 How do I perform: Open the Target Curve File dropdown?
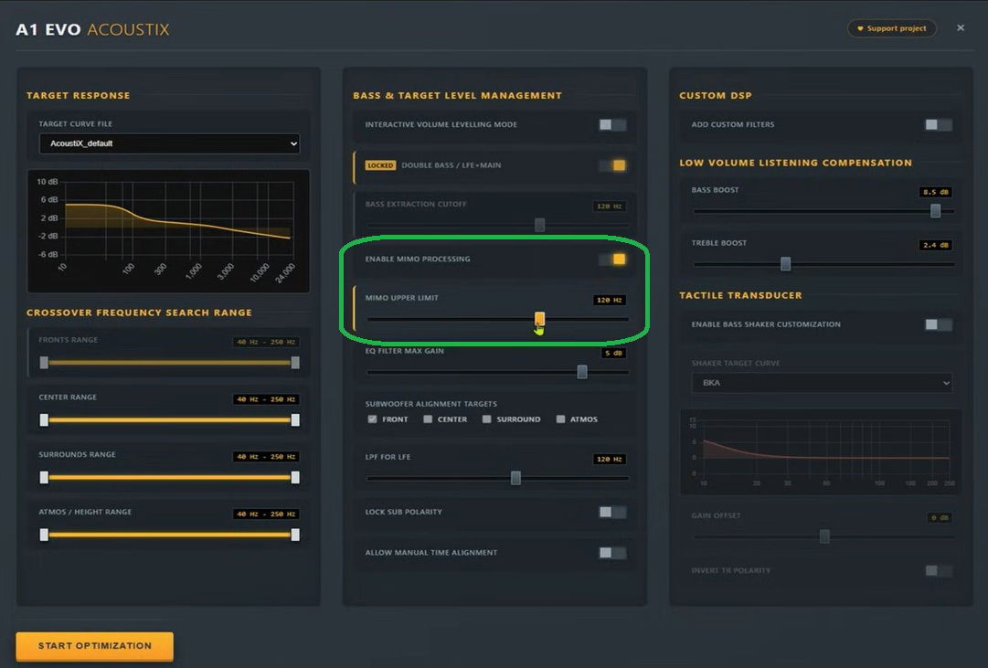[169, 143]
